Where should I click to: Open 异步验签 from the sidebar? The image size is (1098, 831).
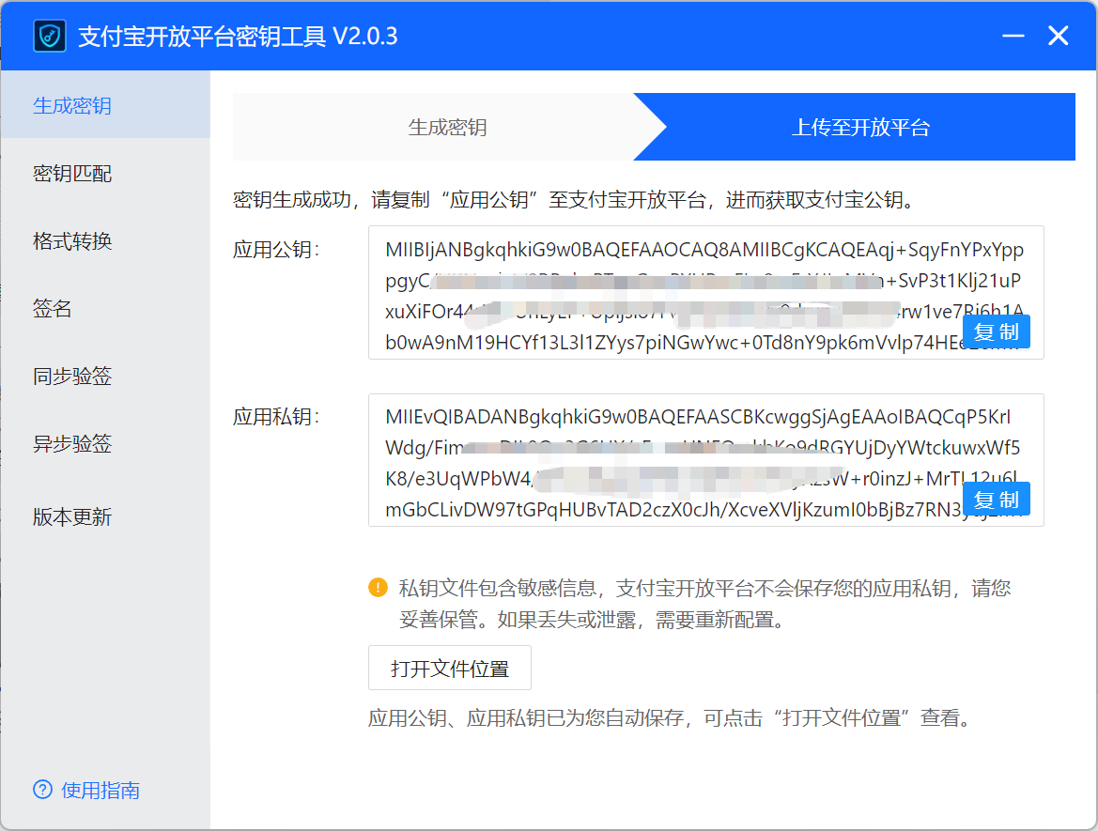click(x=105, y=443)
